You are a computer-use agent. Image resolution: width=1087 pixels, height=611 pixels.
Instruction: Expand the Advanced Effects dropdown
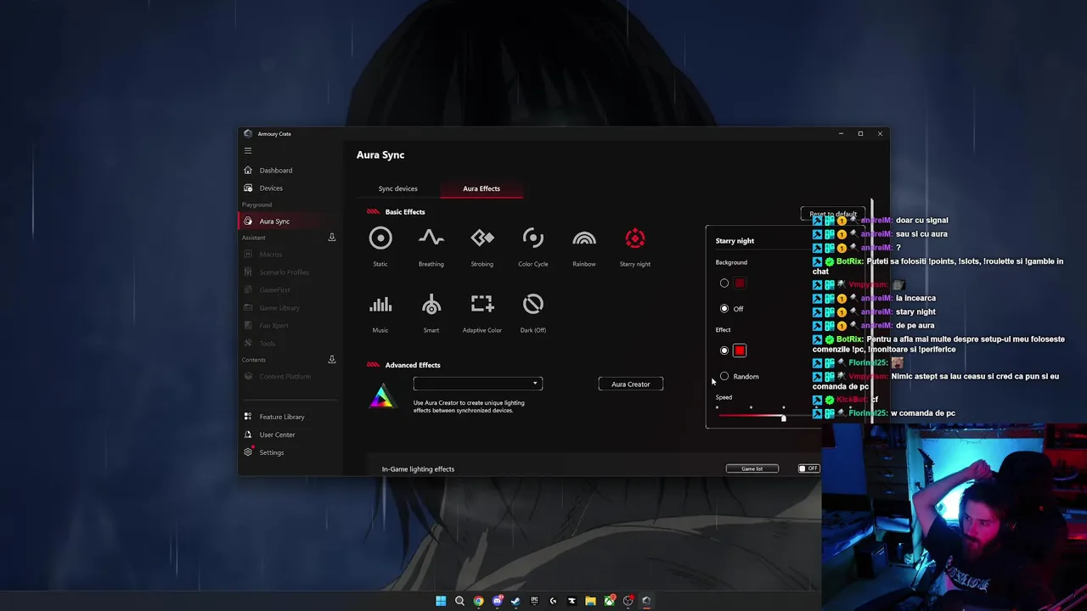click(477, 384)
